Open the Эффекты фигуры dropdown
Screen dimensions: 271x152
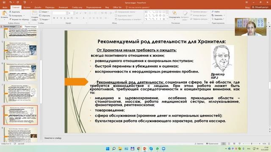point(199,19)
